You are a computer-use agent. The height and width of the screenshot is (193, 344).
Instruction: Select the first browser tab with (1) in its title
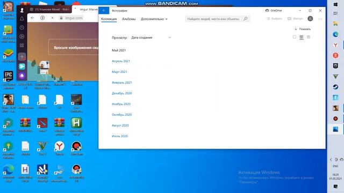pos(49,10)
